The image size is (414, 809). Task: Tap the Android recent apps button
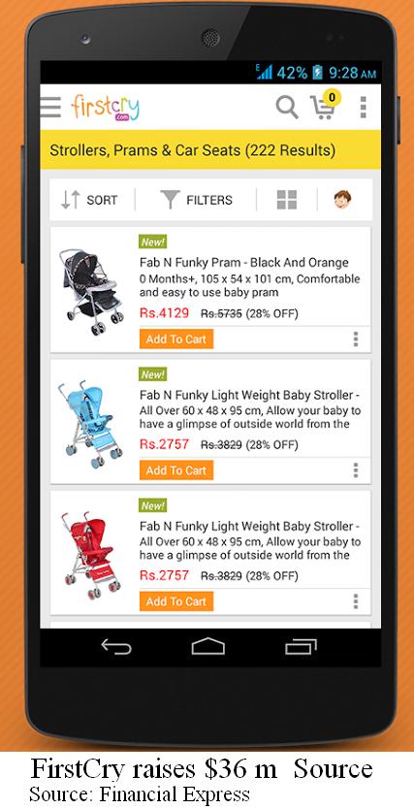301,646
